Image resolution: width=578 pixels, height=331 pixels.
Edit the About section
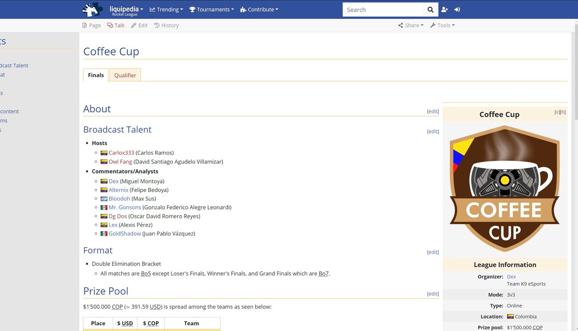click(x=433, y=111)
